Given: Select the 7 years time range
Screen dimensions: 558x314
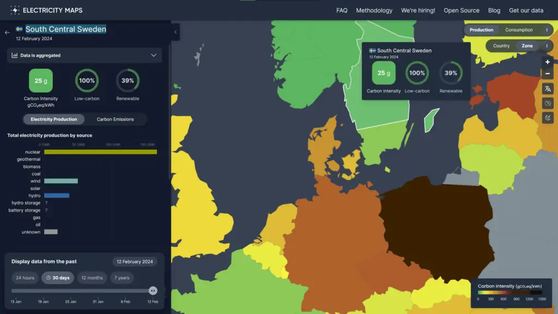Looking at the screenshot, I should pos(122,277).
